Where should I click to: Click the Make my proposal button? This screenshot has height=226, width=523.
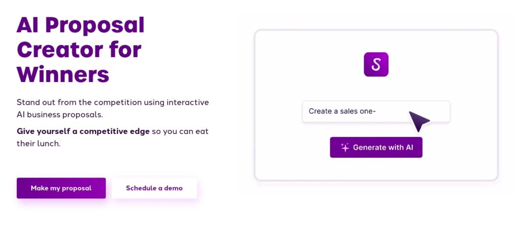coord(61,188)
